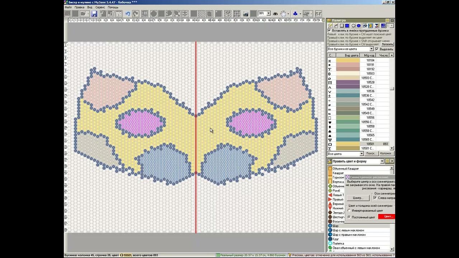This screenshot has height=258, width=459.
Task: Open the Вид menu
Action: coord(90,7)
